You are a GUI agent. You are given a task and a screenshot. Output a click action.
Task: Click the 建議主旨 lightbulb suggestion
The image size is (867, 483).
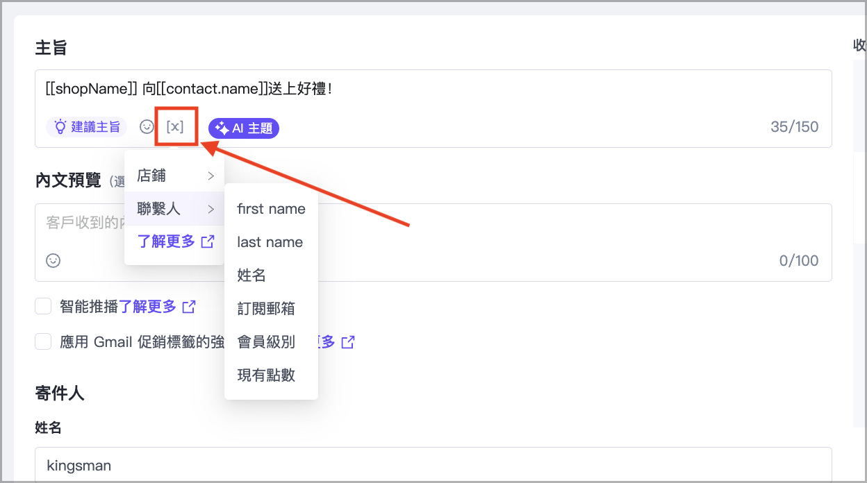[x=87, y=127]
